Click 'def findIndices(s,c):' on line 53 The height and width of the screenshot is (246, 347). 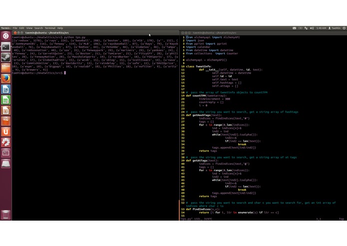[x=203, y=209]
